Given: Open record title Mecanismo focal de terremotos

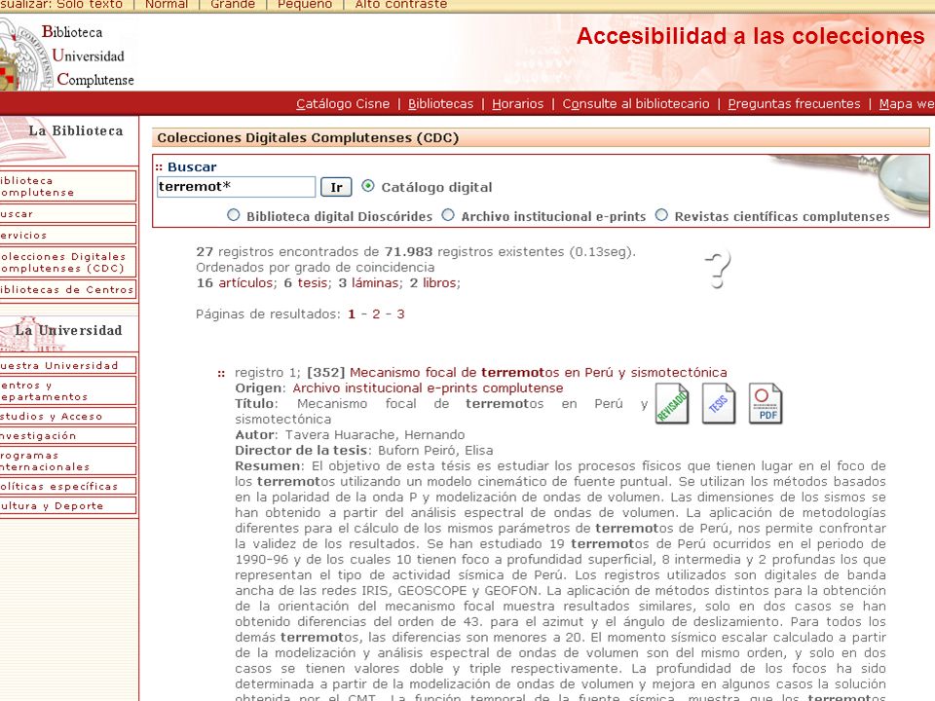Looking at the screenshot, I should pyautogui.click(x=538, y=373).
